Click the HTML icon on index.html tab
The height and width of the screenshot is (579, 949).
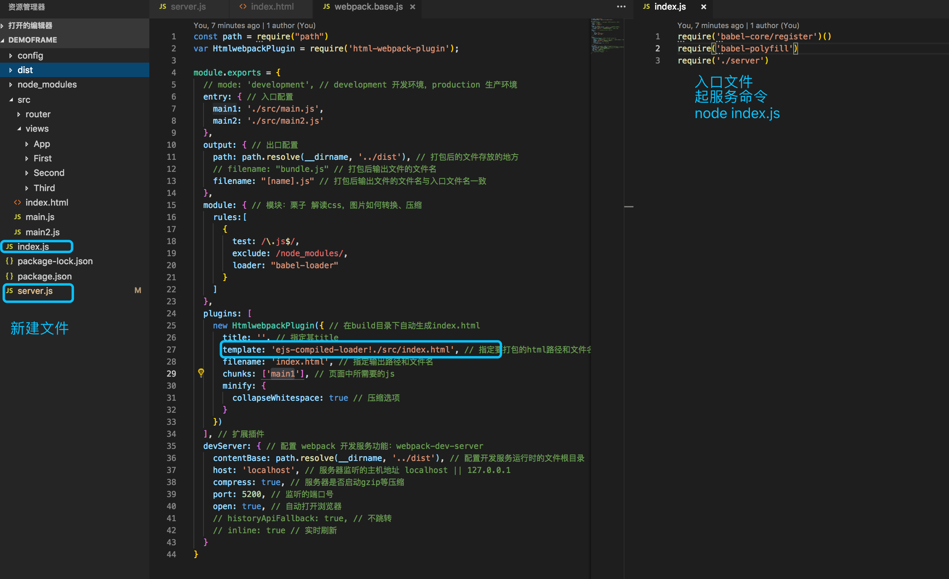[x=242, y=7]
